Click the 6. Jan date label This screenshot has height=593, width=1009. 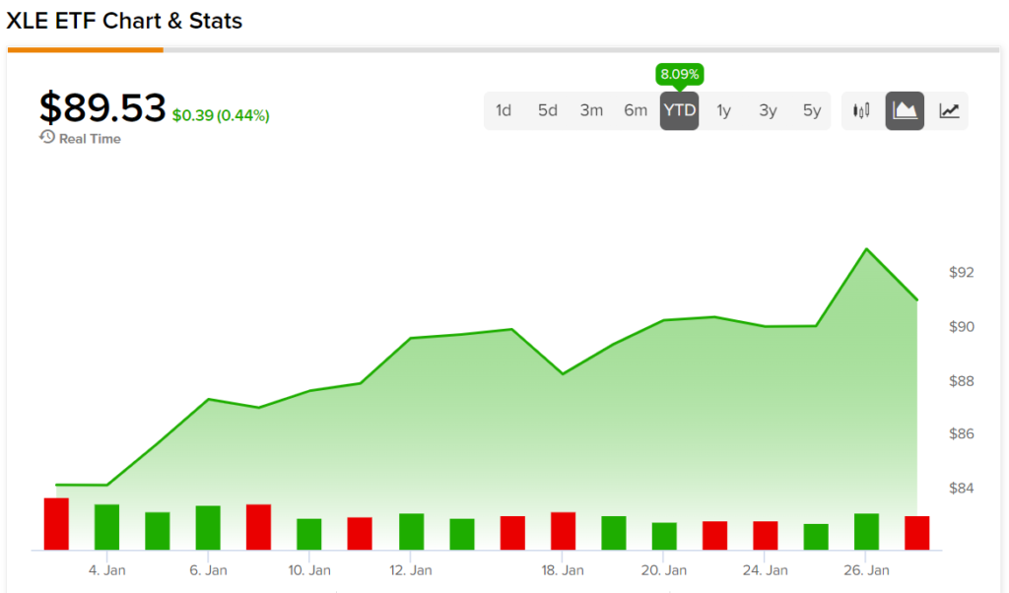(x=208, y=570)
